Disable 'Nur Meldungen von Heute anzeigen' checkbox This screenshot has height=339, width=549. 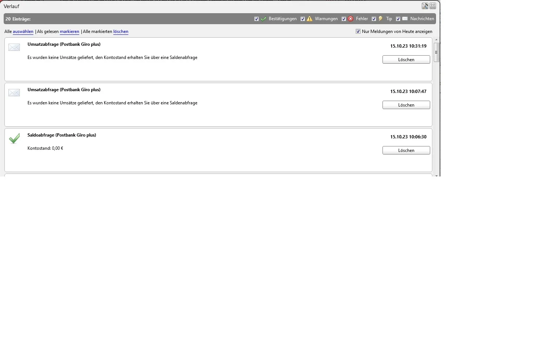358,31
